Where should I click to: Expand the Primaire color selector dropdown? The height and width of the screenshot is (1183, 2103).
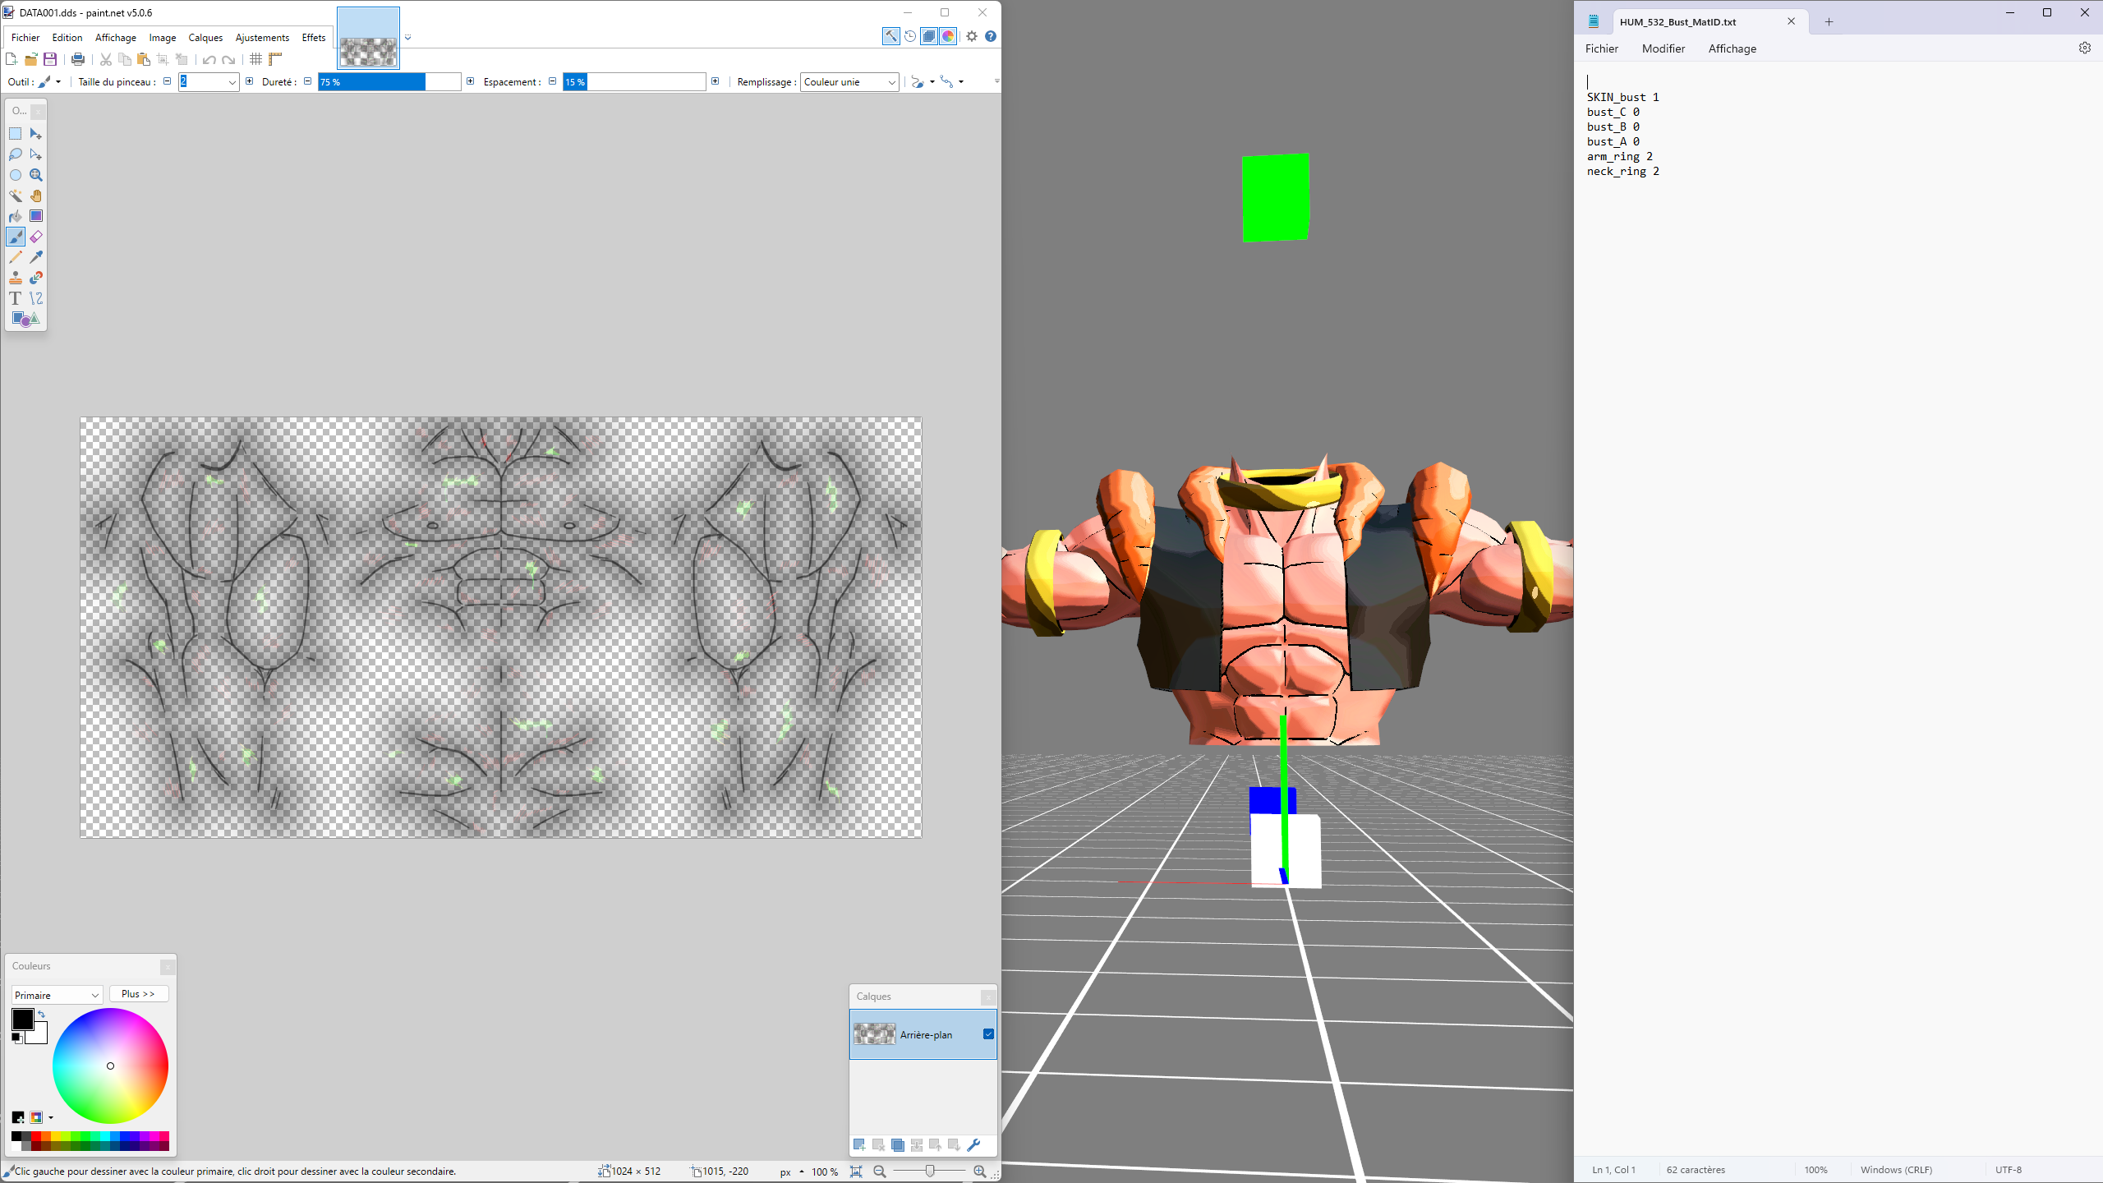(x=57, y=995)
